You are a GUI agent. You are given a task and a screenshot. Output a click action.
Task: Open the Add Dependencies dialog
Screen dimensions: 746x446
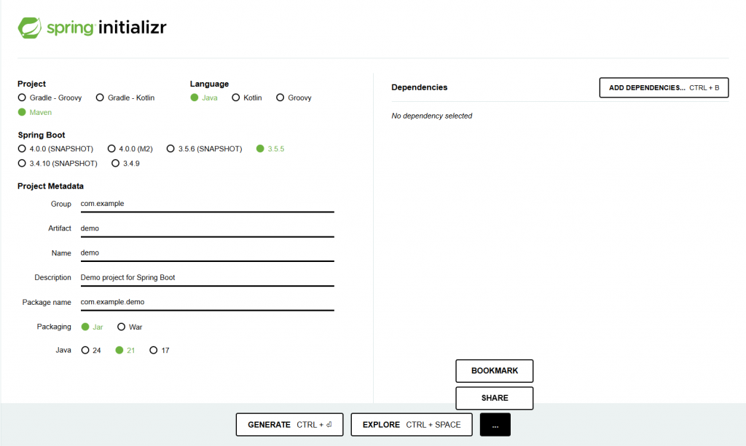pyautogui.click(x=664, y=88)
